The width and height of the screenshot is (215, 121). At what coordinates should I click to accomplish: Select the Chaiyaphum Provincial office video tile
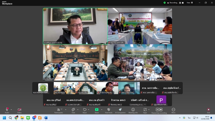pos(140,62)
